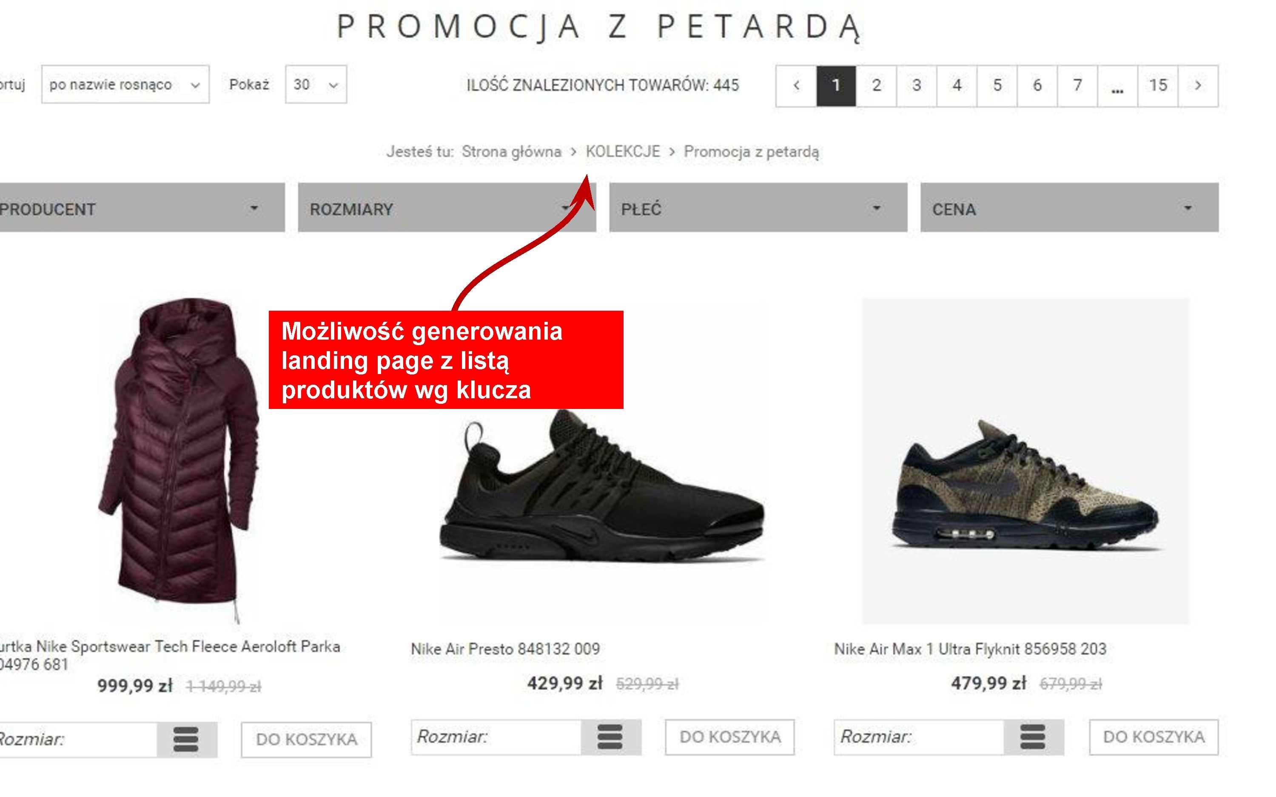Add Nike Air Presto to cart
1276x797 pixels.
click(x=730, y=737)
